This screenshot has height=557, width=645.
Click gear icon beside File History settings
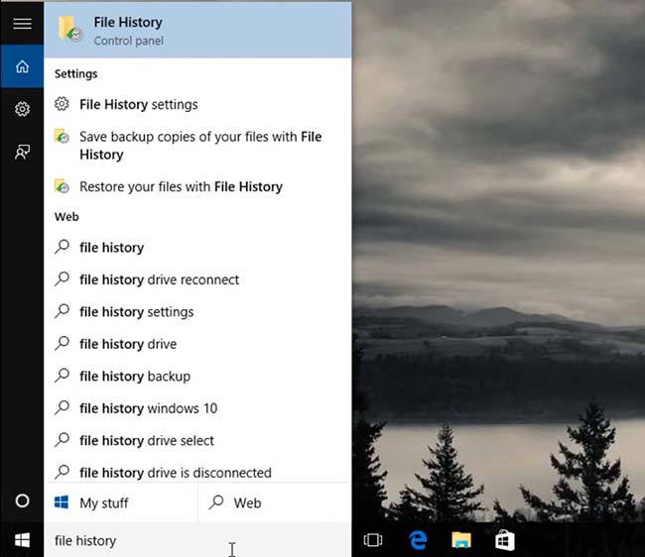(62, 104)
